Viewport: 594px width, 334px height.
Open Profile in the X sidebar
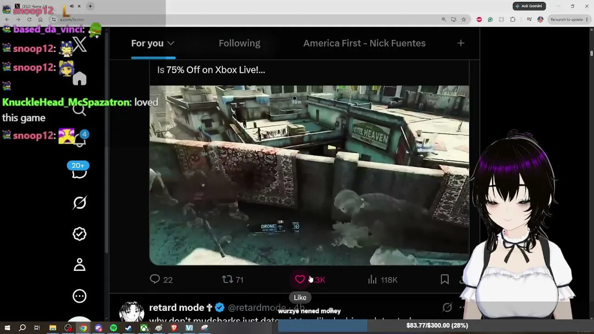click(x=79, y=265)
